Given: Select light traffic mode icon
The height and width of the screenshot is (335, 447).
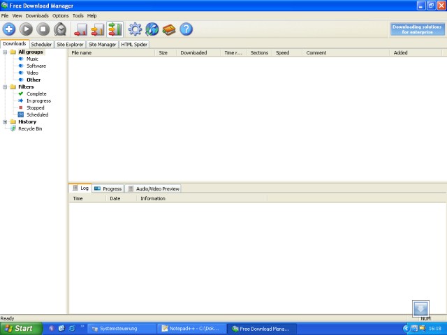Looking at the screenshot, I should pos(81,29).
